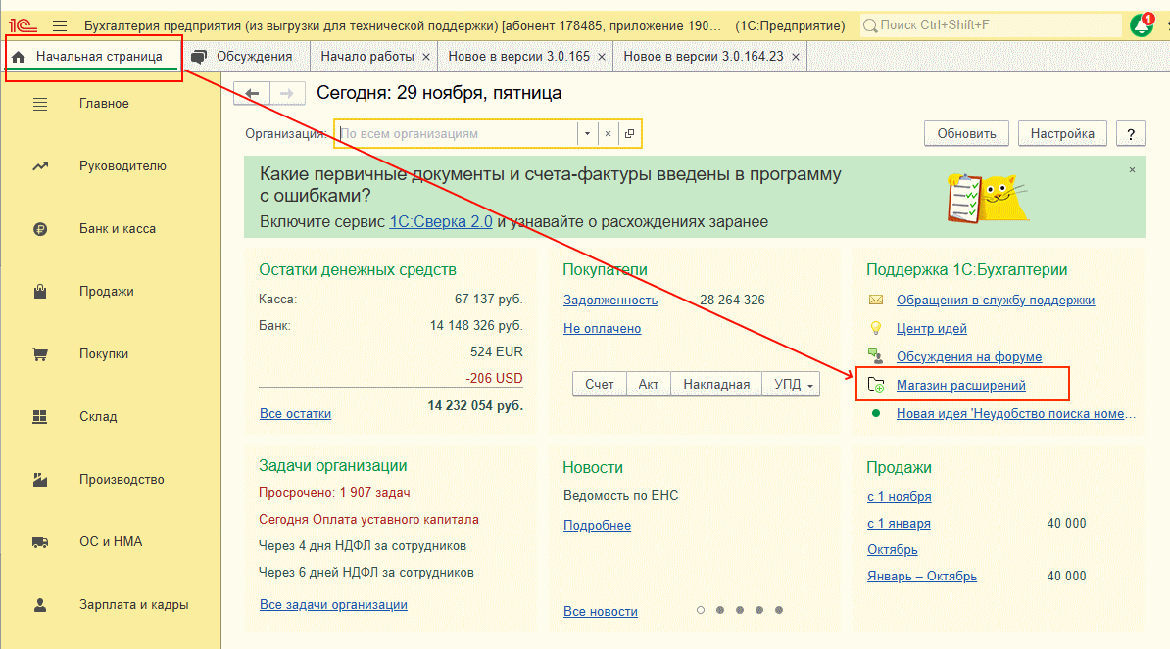Click the Продажи shopping bag icon
This screenshot has height=649, width=1170.
40,292
